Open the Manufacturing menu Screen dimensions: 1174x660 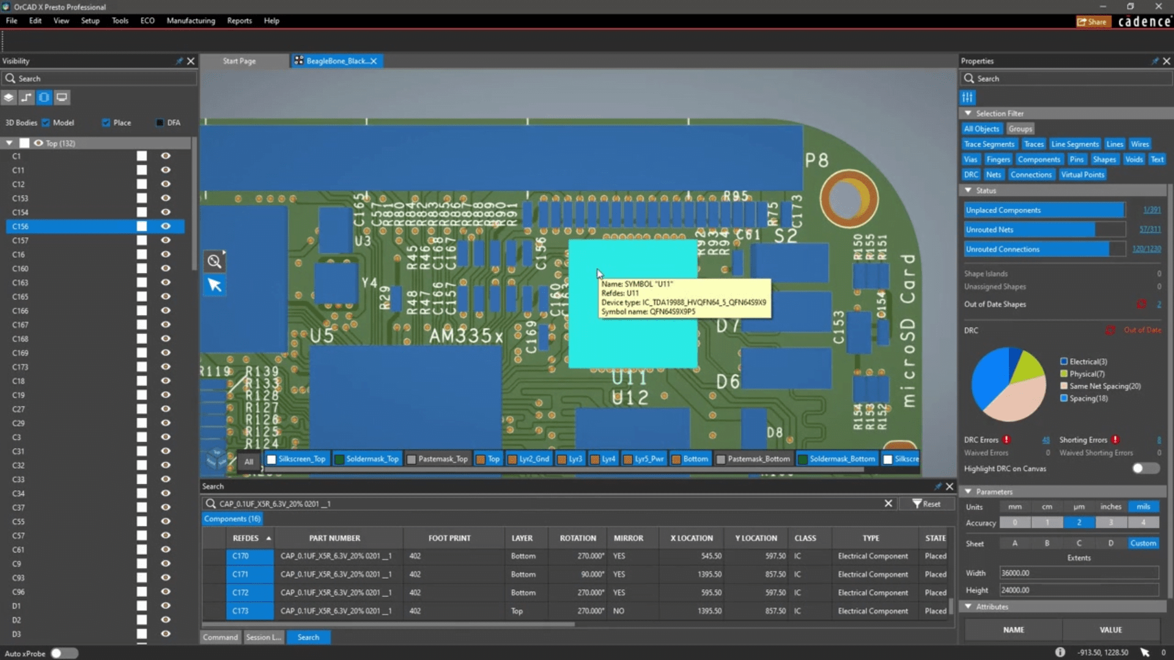click(191, 21)
